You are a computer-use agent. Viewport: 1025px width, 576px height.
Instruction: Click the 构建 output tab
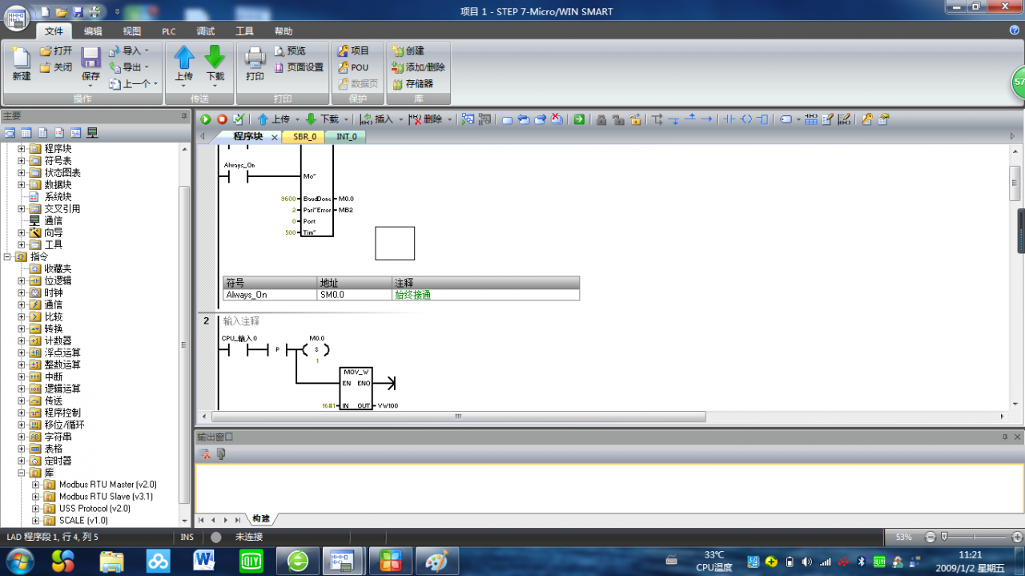(261, 519)
